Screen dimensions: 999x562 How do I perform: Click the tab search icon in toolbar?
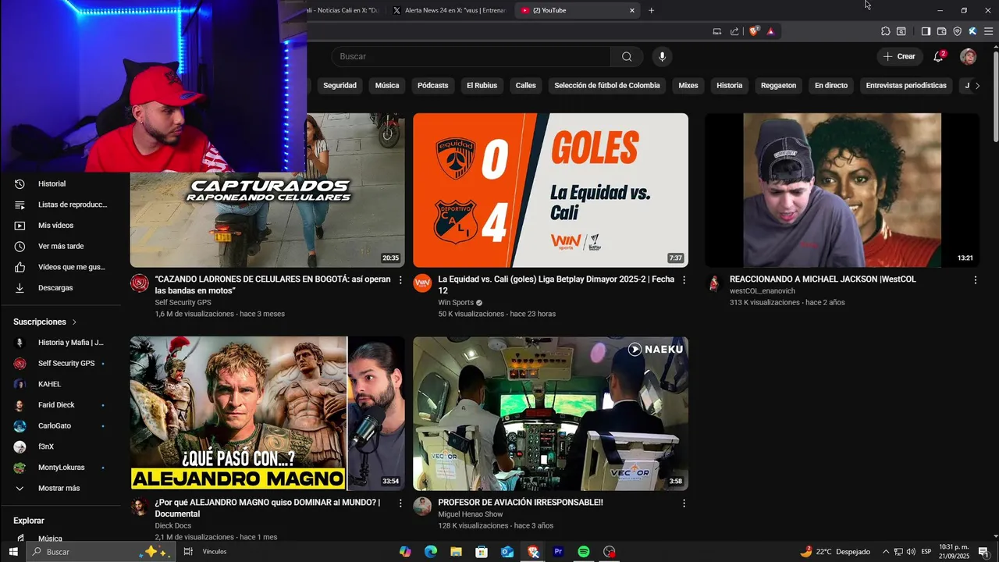[901, 31]
